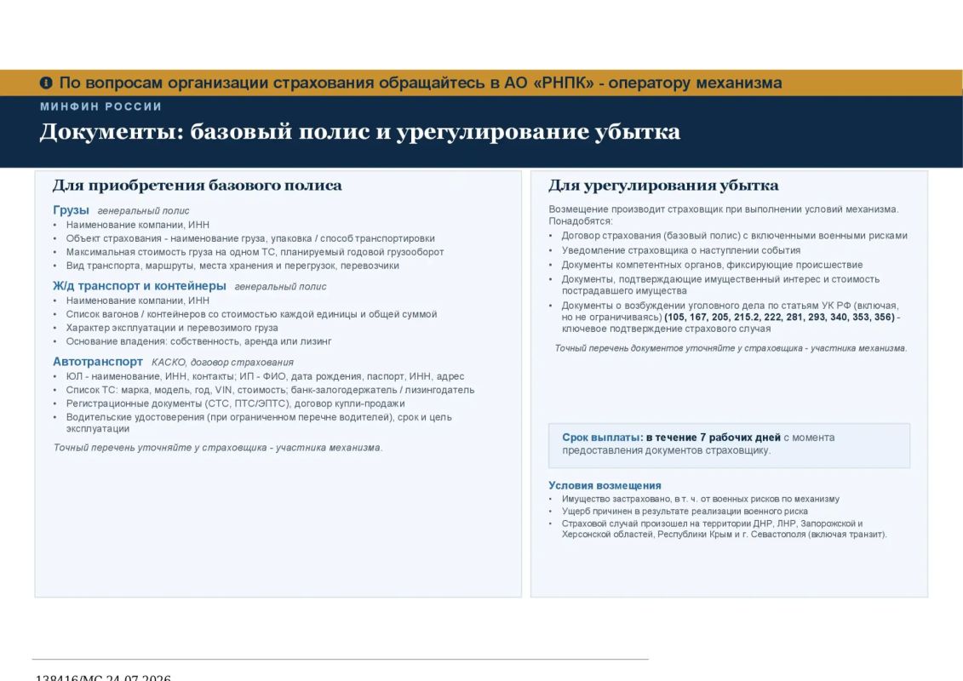Viewport: 963px width, 681px height.
Task: Click 'Вид транспорта, маршруты, места хранения' bullet
Action: pyautogui.click(x=232, y=266)
